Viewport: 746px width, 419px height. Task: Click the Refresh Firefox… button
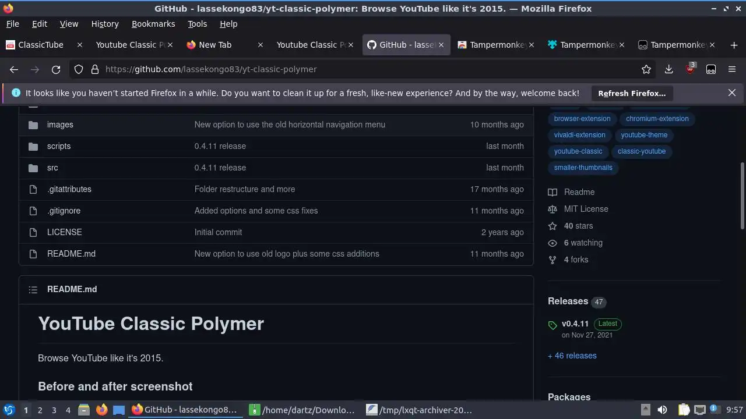click(x=632, y=93)
